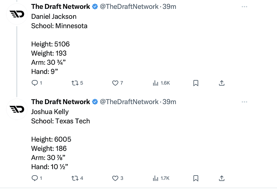The height and width of the screenshot is (189, 277).
Task: Click @TheDraftNetwork handle in the second tweet
Action: coord(129,102)
